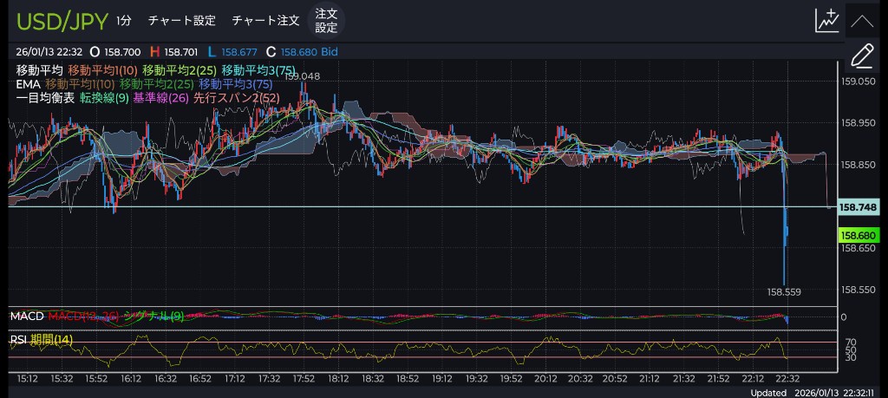Click the 22:32 time axis label
Viewport: 888px width, 398px height.
[787, 378]
